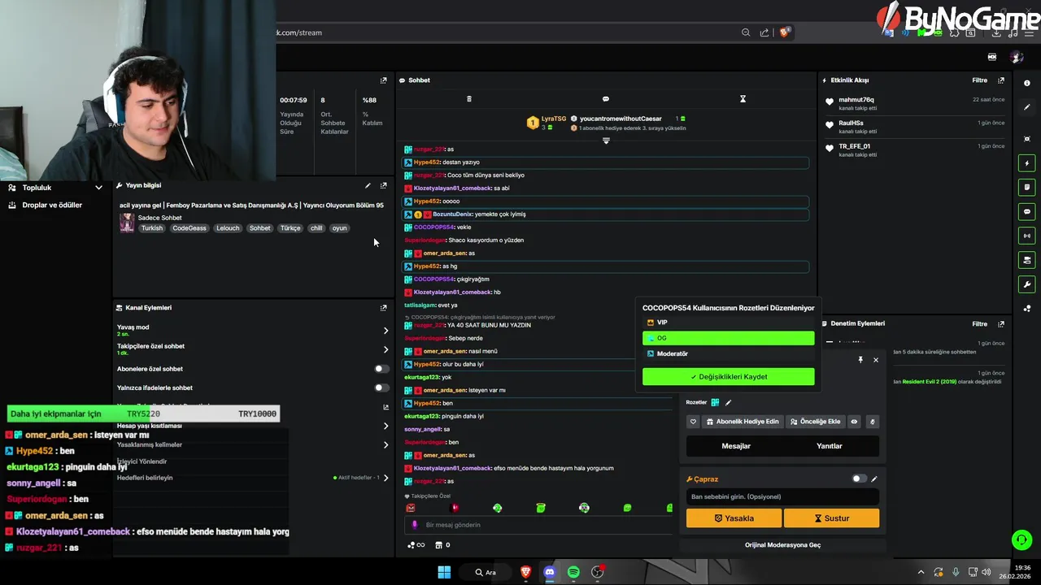Pop out the Kanal Eylemleri panel
Screen dimensions: 1041x585
coord(384,308)
